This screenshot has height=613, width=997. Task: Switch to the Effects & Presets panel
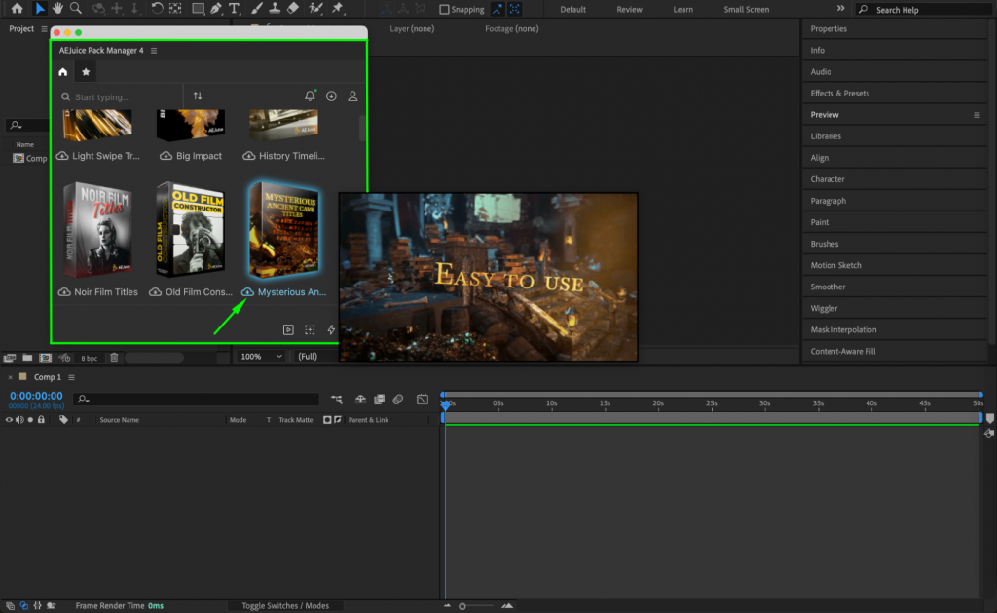click(841, 93)
